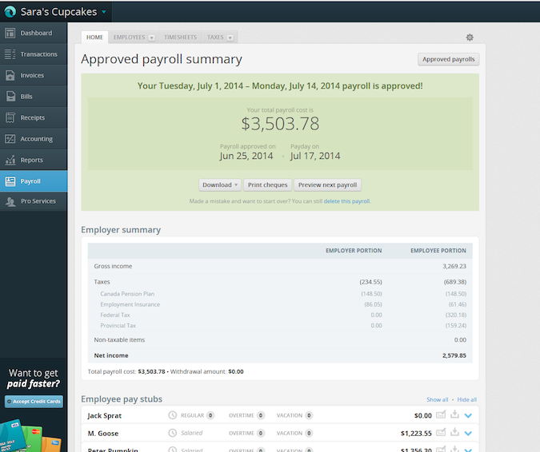540x452 pixels.
Task: Click the 'delete this payroll' link
Action: pyautogui.click(x=346, y=201)
